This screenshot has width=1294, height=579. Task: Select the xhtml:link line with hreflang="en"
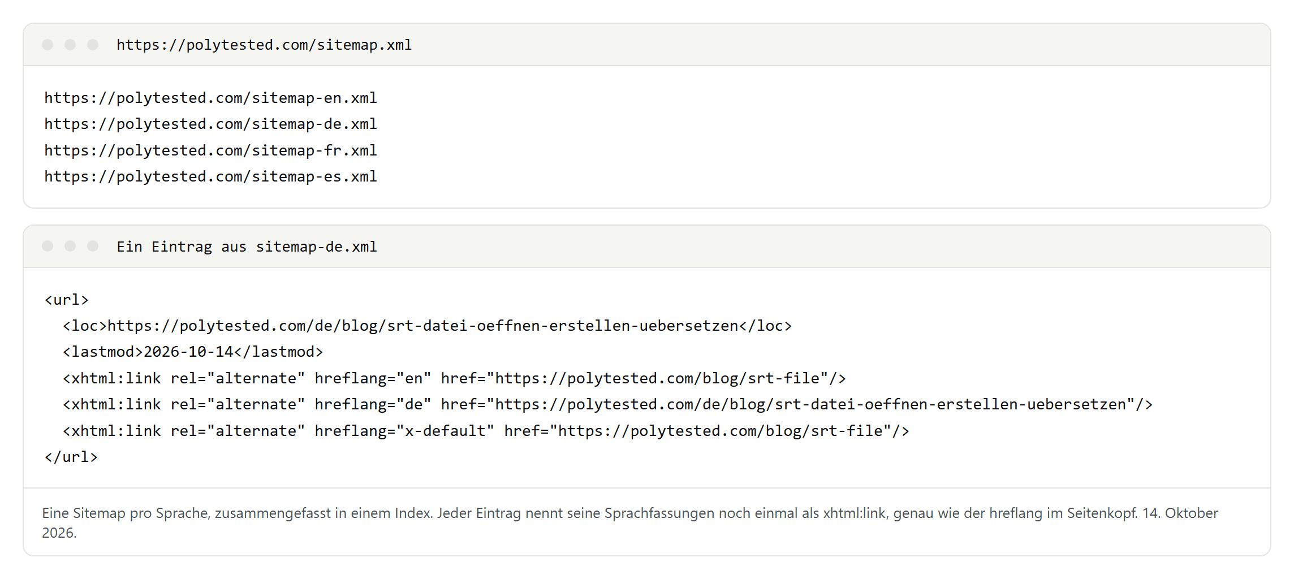click(454, 378)
